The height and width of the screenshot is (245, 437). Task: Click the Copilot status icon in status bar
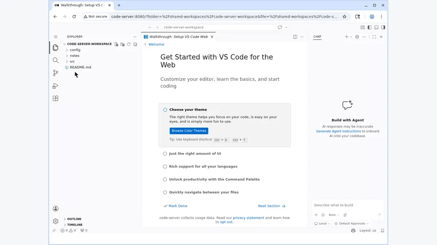tap(353, 230)
